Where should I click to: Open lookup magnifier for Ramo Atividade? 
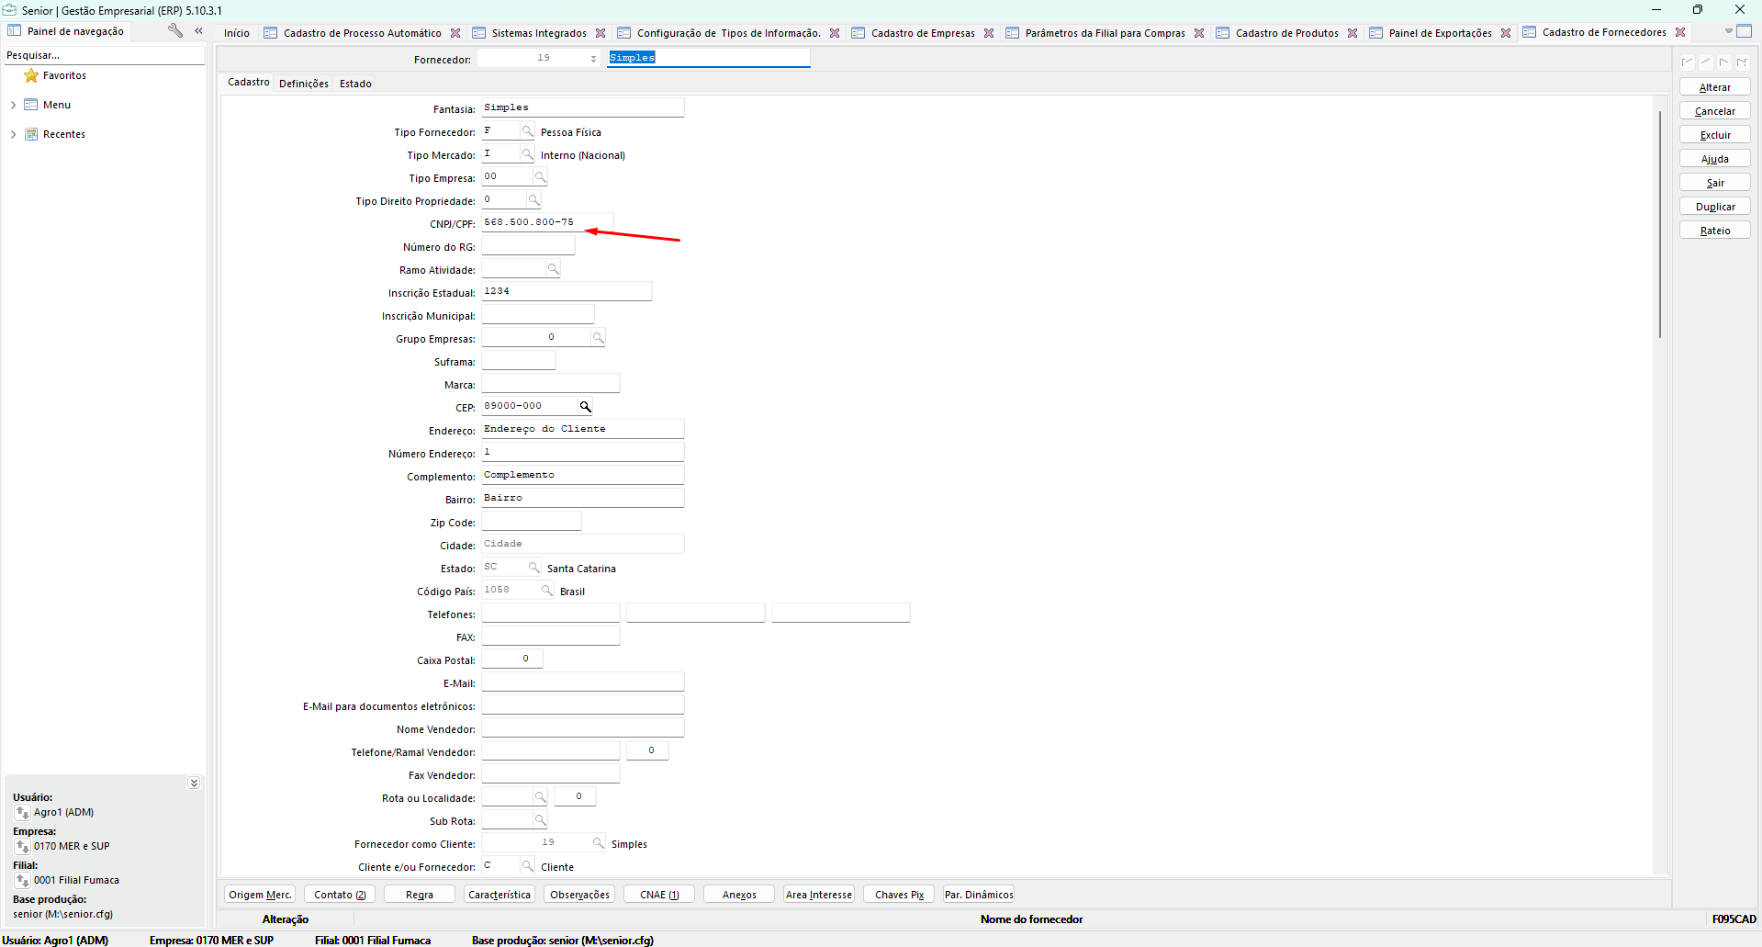553,269
